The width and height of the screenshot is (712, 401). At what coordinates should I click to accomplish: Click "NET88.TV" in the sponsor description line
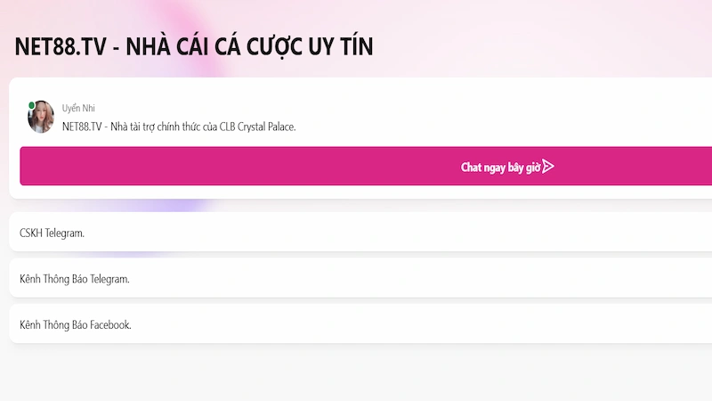coord(84,127)
